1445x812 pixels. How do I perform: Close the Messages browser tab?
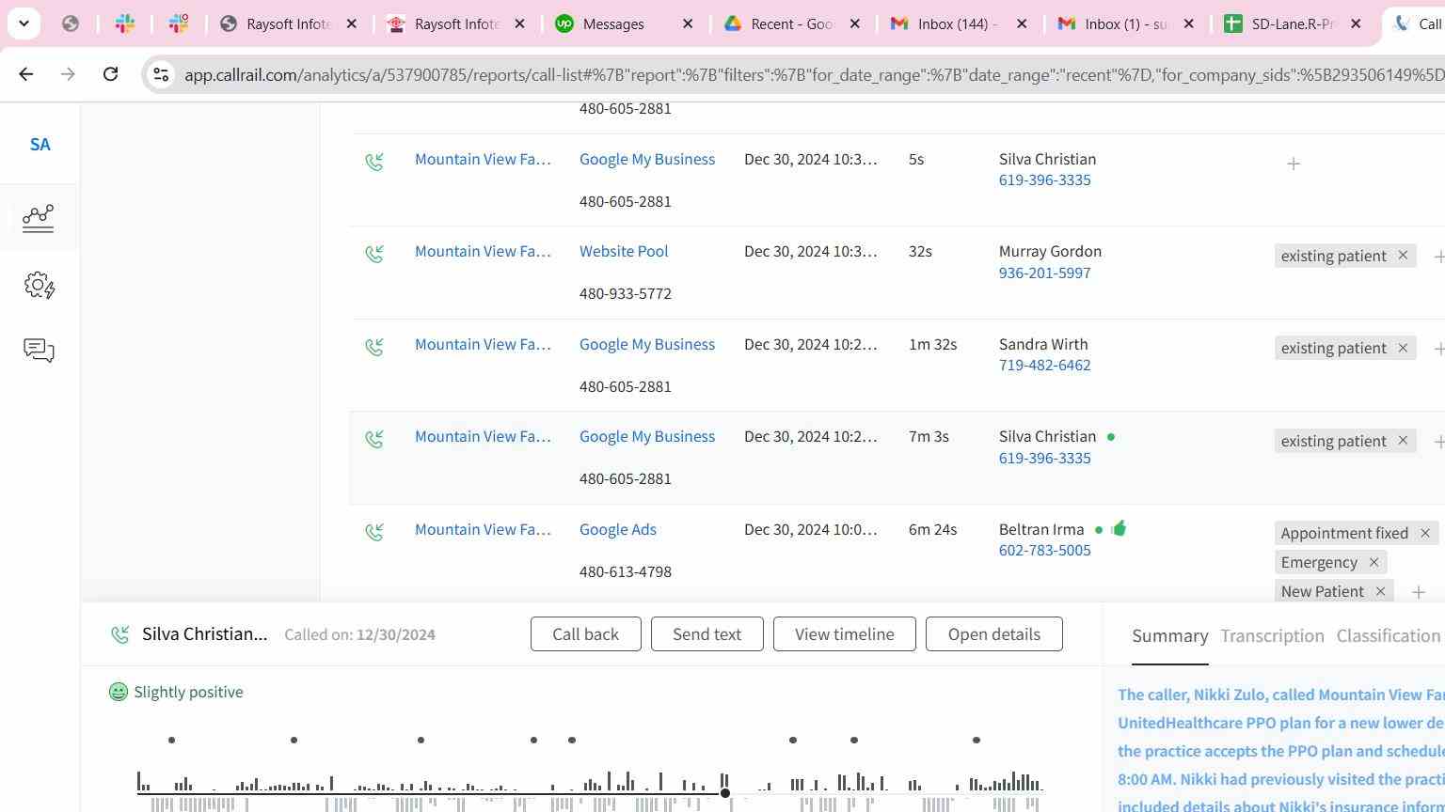point(688,23)
